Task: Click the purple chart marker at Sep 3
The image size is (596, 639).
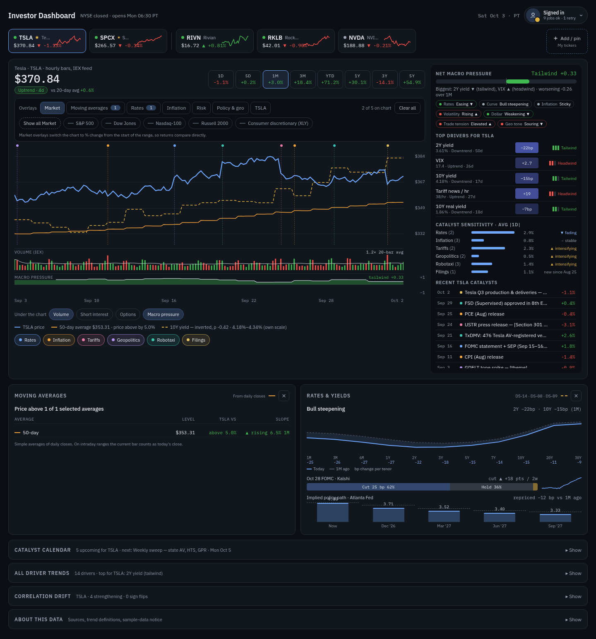Action: (x=17, y=146)
